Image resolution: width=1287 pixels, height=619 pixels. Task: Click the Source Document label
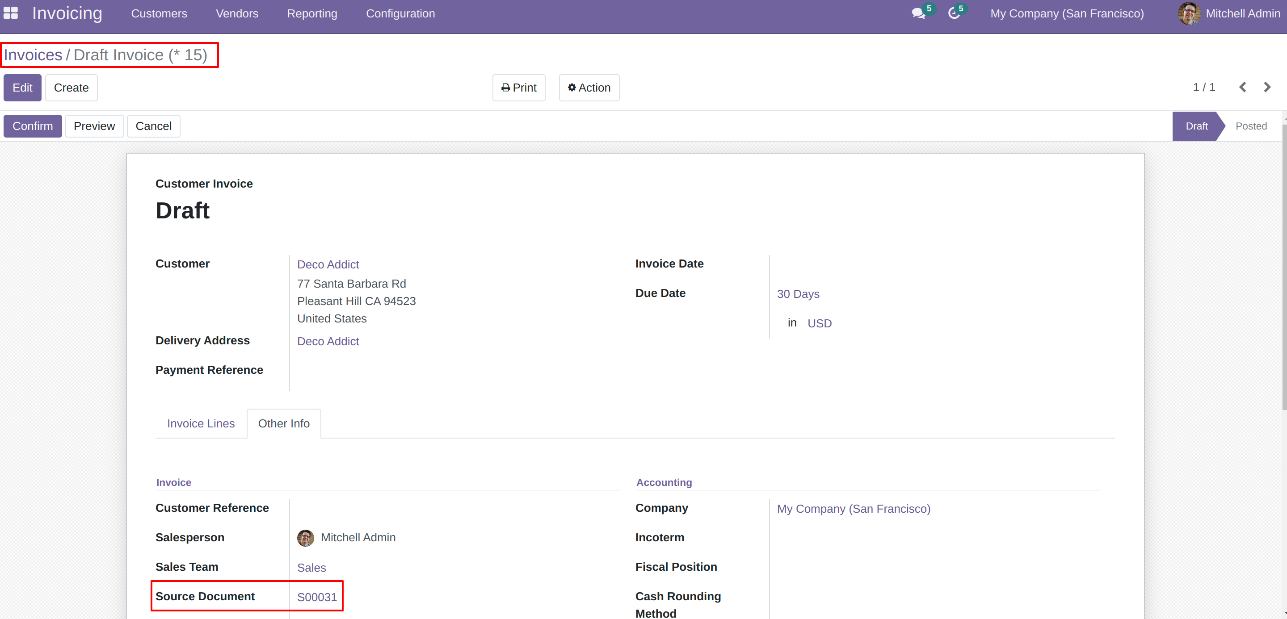(205, 597)
